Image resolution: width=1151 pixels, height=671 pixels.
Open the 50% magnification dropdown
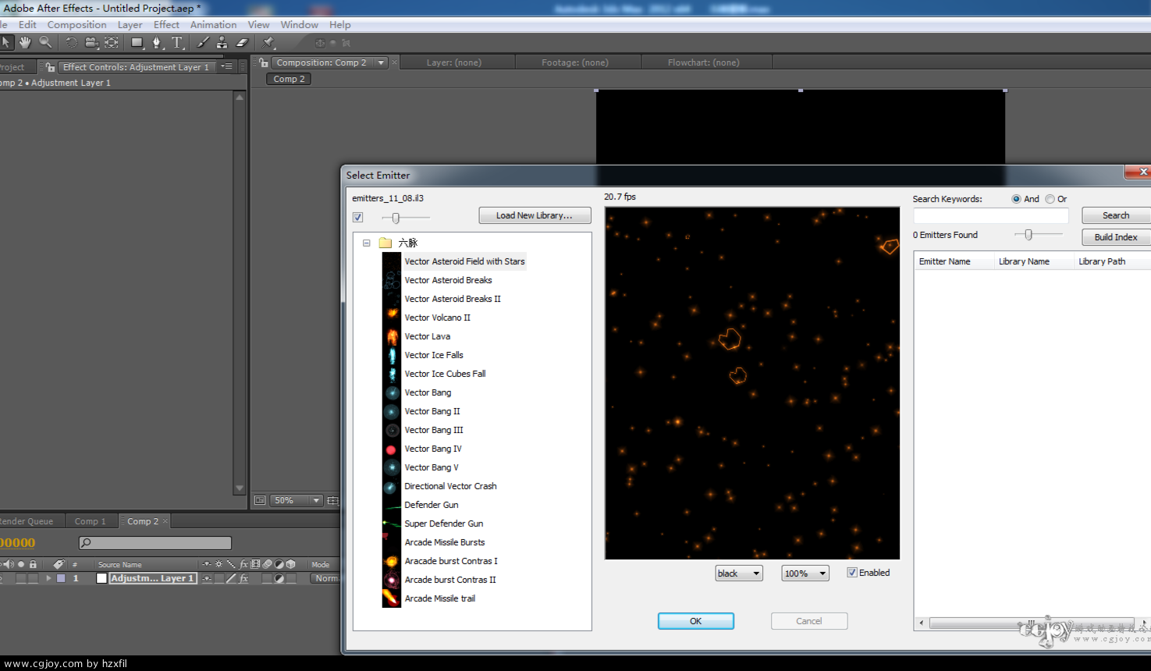[x=297, y=500]
